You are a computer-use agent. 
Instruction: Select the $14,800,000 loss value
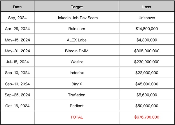click(x=147, y=29)
